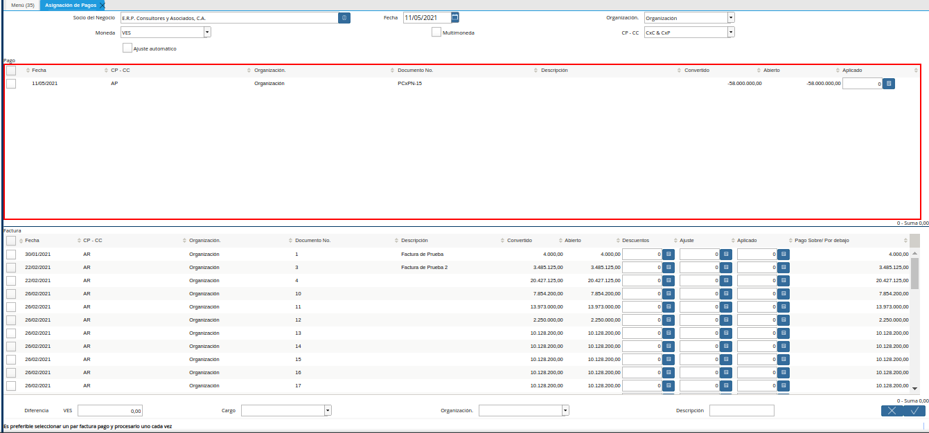Enable the Multimoneda checkbox
The image size is (929, 433).
(436, 32)
